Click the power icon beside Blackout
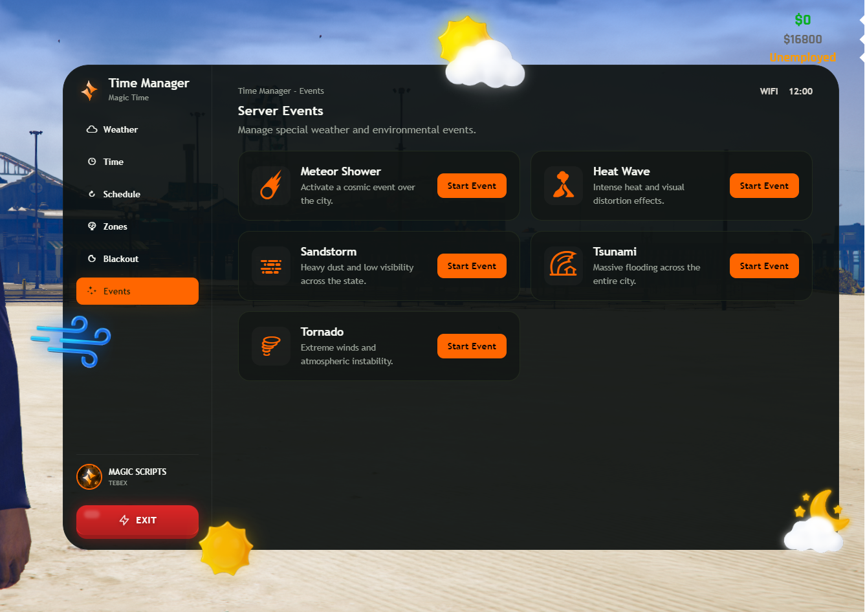 pyautogui.click(x=92, y=259)
